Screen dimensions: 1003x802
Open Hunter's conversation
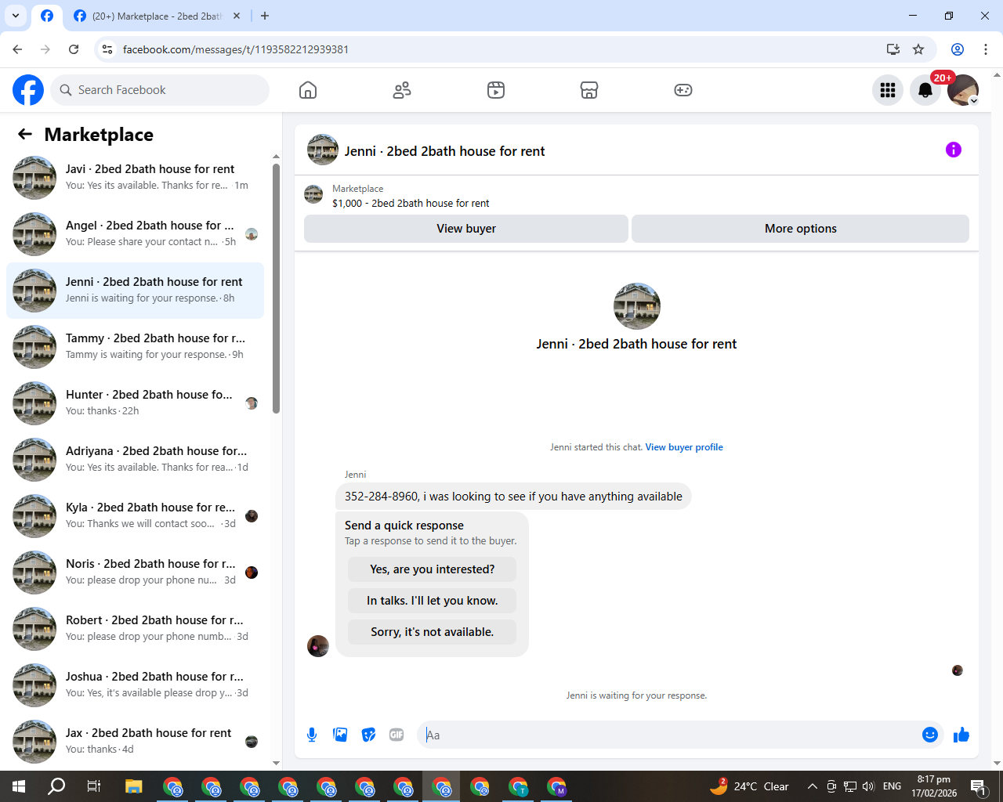point(135,403)
